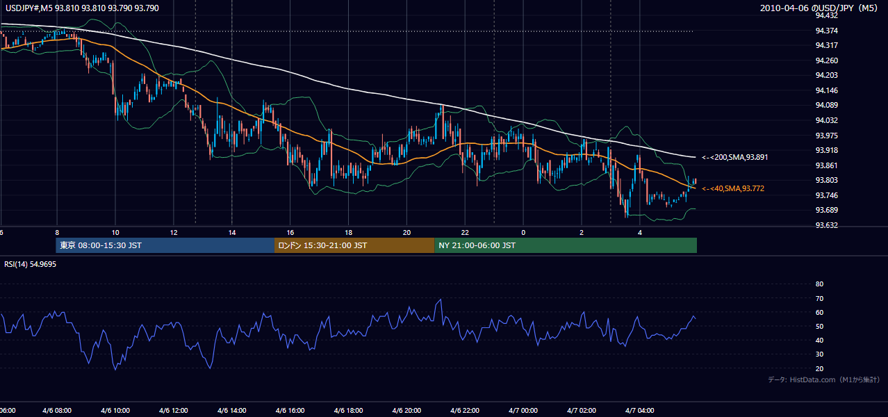
Task: Click date axis label 4/6 22:00
Action: click(465, 411)
